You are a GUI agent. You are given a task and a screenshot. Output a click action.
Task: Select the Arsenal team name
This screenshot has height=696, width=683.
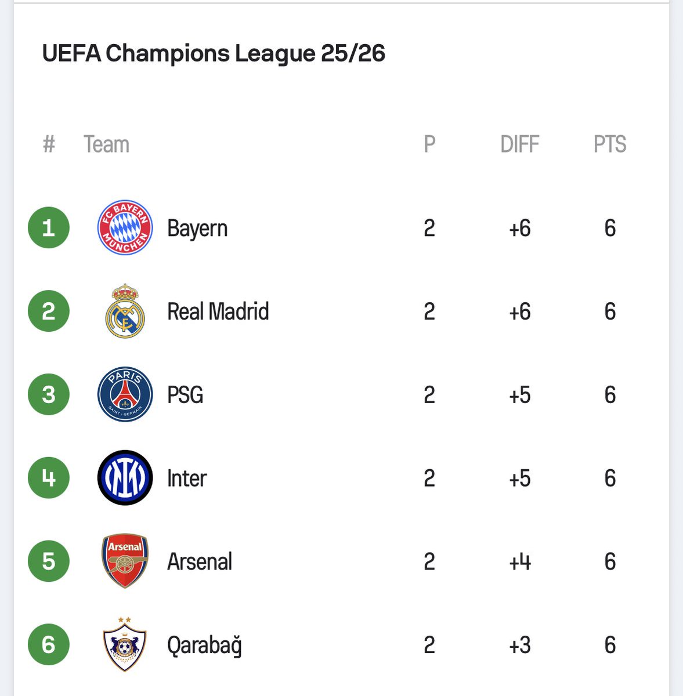point(200,561)
